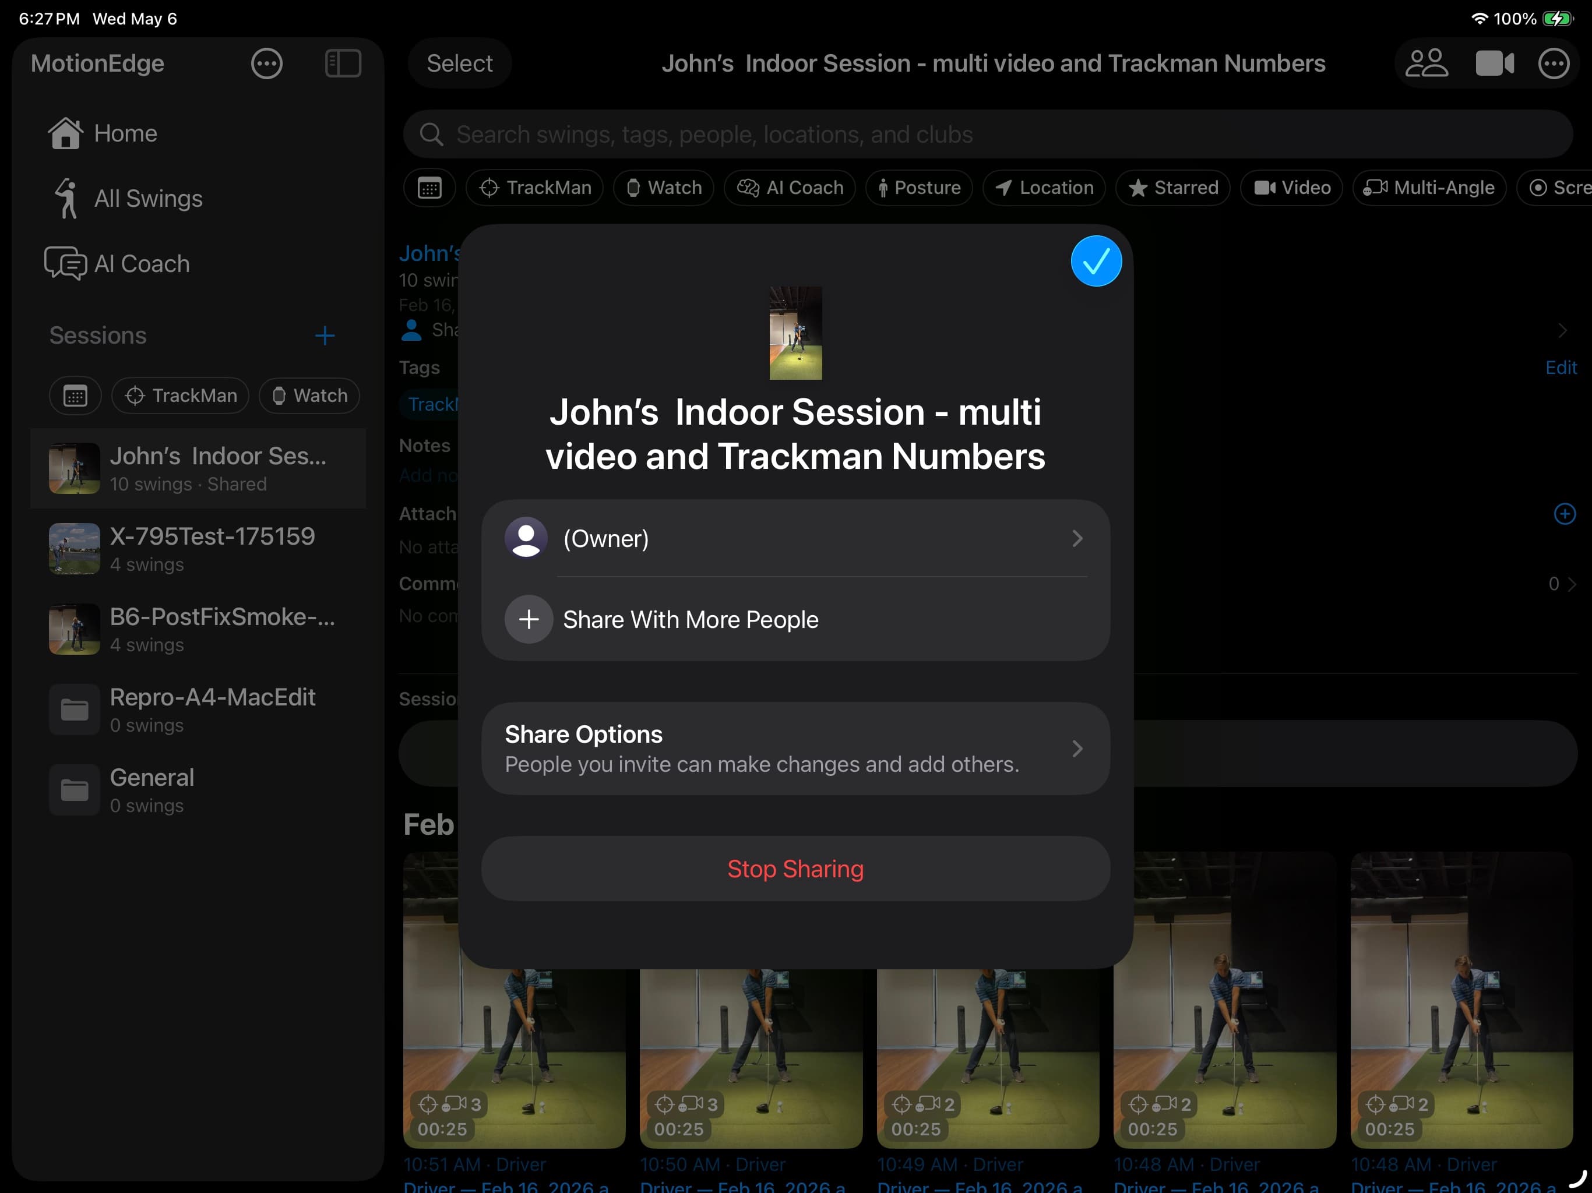
Task: Click the home icon in sidebar
Action: tap(65, 133)
